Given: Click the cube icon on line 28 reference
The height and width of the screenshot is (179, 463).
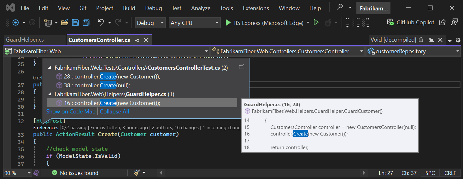Looking at the screenshot, I should [59, 77].
